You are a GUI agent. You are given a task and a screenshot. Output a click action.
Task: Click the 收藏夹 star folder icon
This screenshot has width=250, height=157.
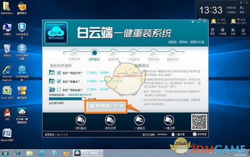(52, 81)
